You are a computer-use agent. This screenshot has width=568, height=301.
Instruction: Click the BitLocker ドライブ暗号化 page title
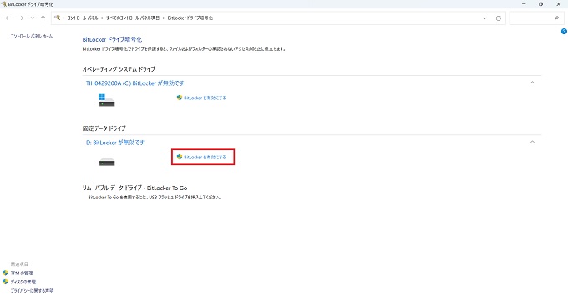(112, 39)
